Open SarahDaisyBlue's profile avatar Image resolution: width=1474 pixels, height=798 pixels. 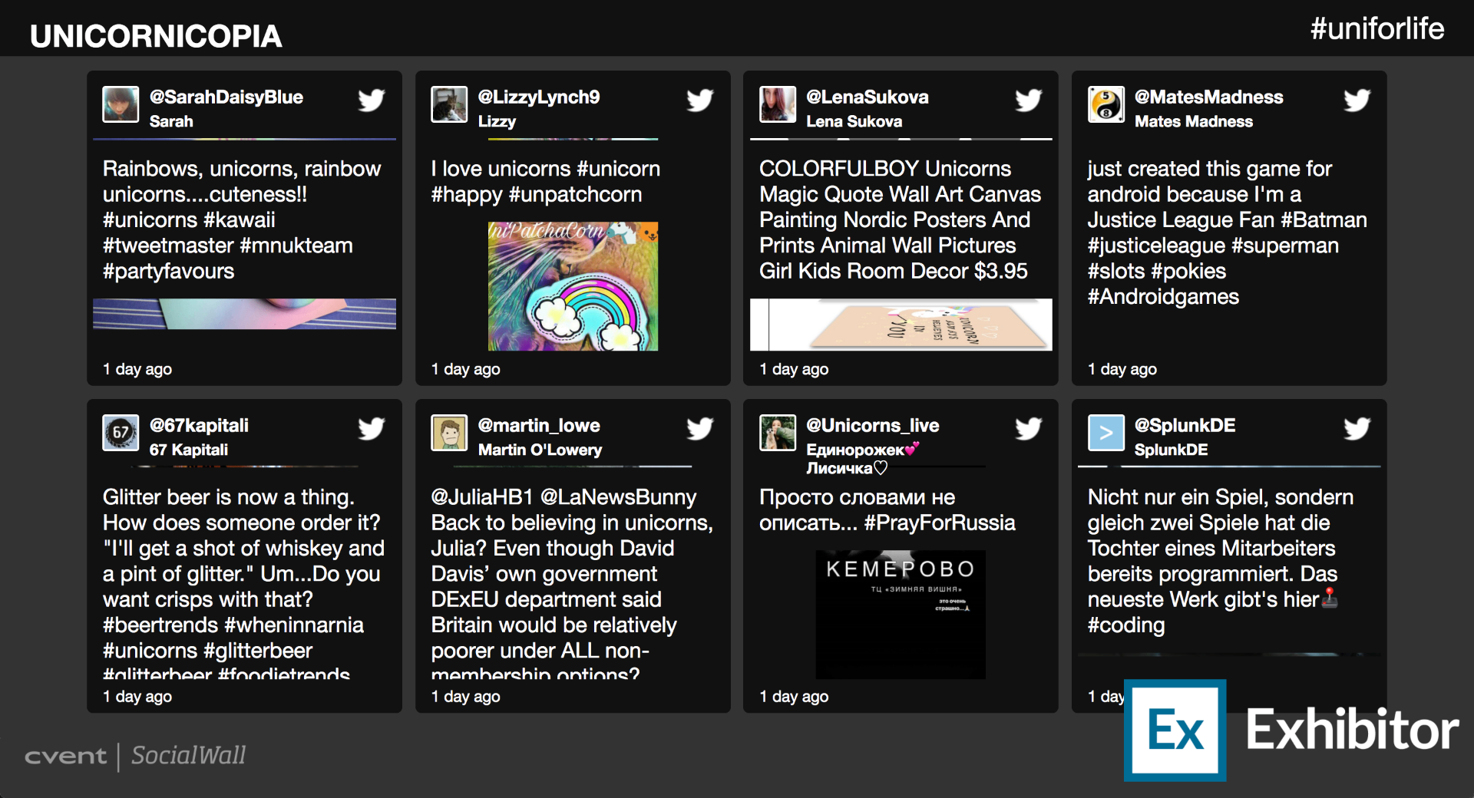[121, 104]
